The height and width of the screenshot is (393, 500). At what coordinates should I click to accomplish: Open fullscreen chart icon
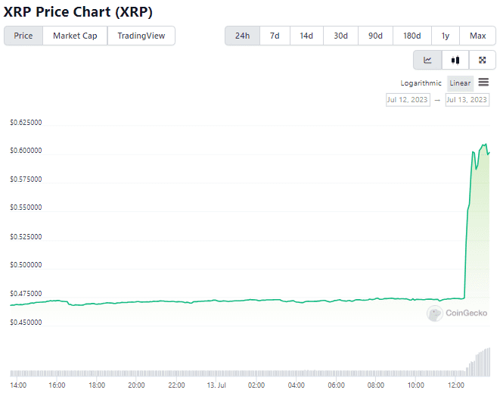tap(482, 60)
